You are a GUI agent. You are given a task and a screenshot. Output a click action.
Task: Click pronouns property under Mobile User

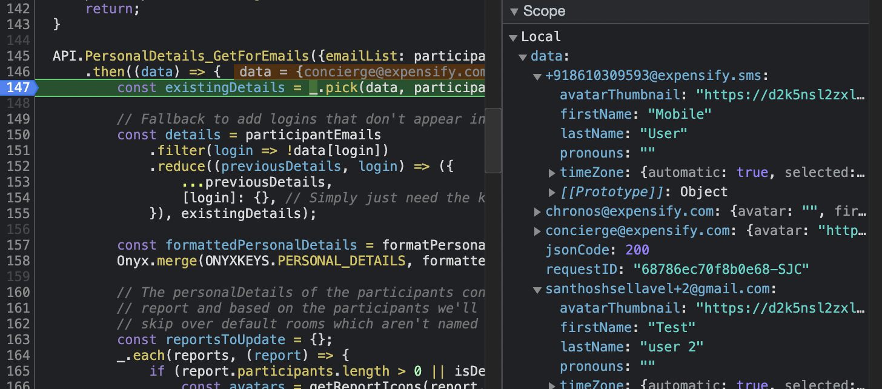pyautogui.click(x=608, y=153)
